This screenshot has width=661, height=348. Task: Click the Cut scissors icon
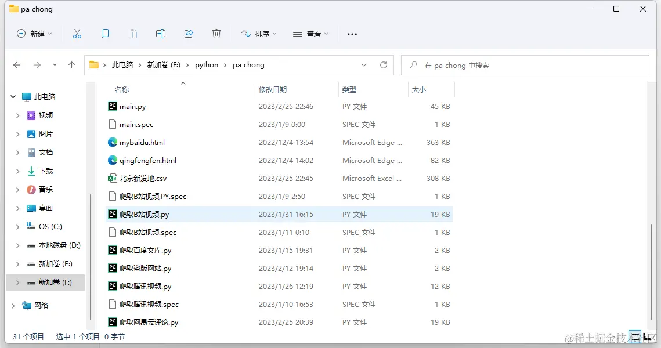click(x=77, y=34)
